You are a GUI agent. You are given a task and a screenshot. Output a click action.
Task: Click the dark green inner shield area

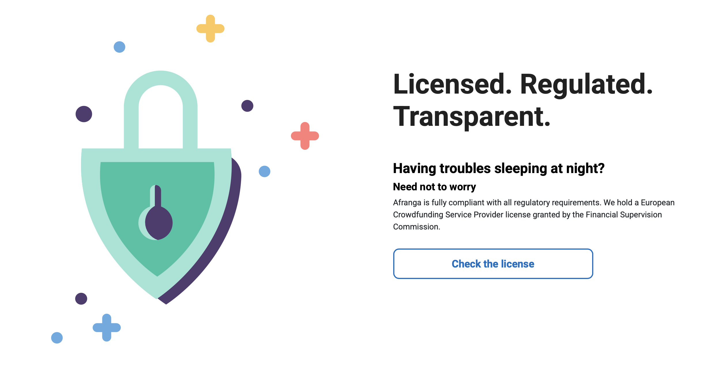pyautogui.click(x=185, y=202)
